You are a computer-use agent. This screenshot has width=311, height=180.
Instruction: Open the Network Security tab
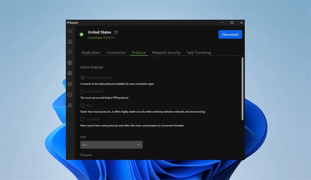[166, 52]
